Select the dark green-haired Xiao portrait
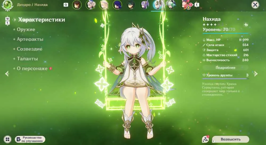This screenshot has width=266, height=145. pyautogui.click(x=131, y=5)
